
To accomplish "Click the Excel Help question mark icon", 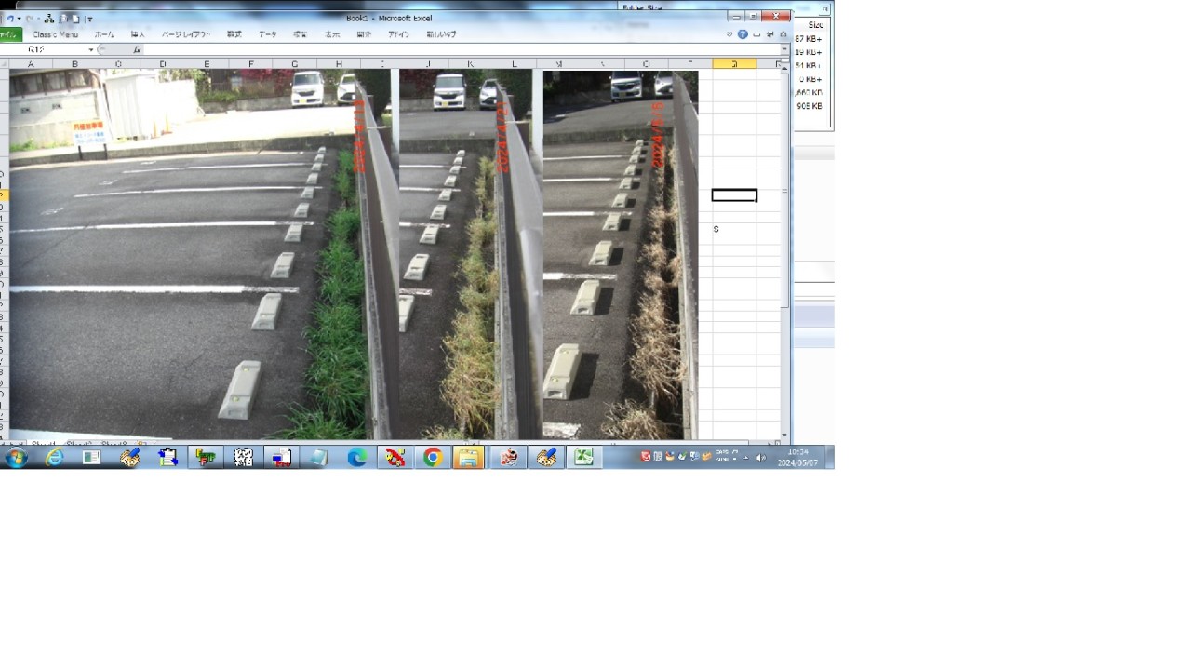I will (743, 34).
